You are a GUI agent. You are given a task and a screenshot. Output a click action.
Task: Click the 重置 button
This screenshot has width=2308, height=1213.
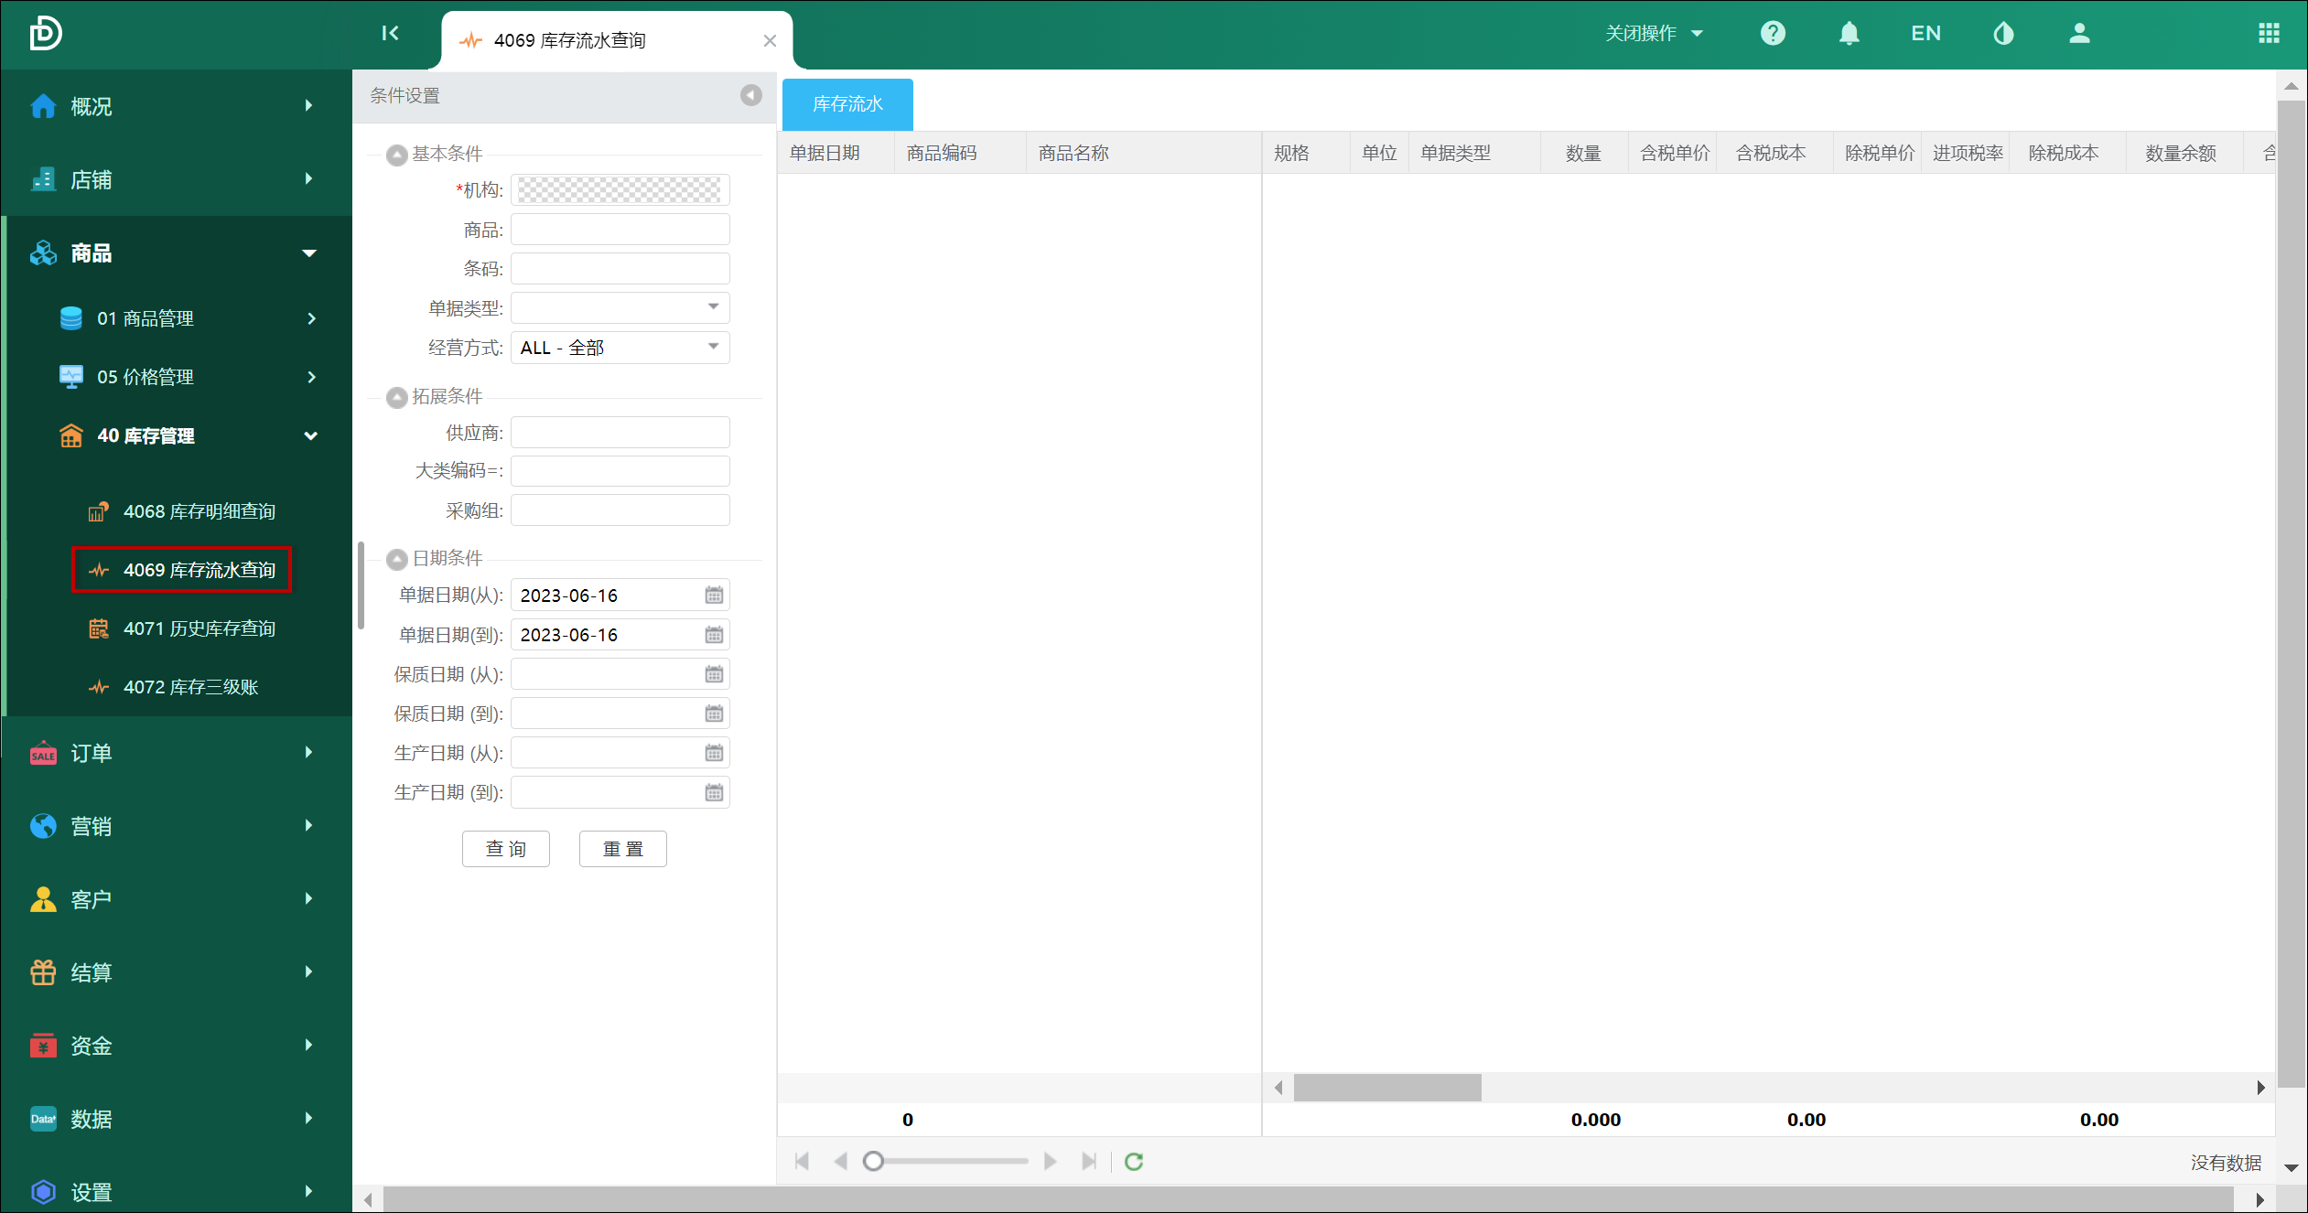(622, 849)
